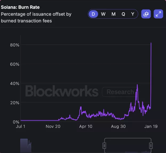
Task: Click the chart subtitle description text
Action: 36,18
